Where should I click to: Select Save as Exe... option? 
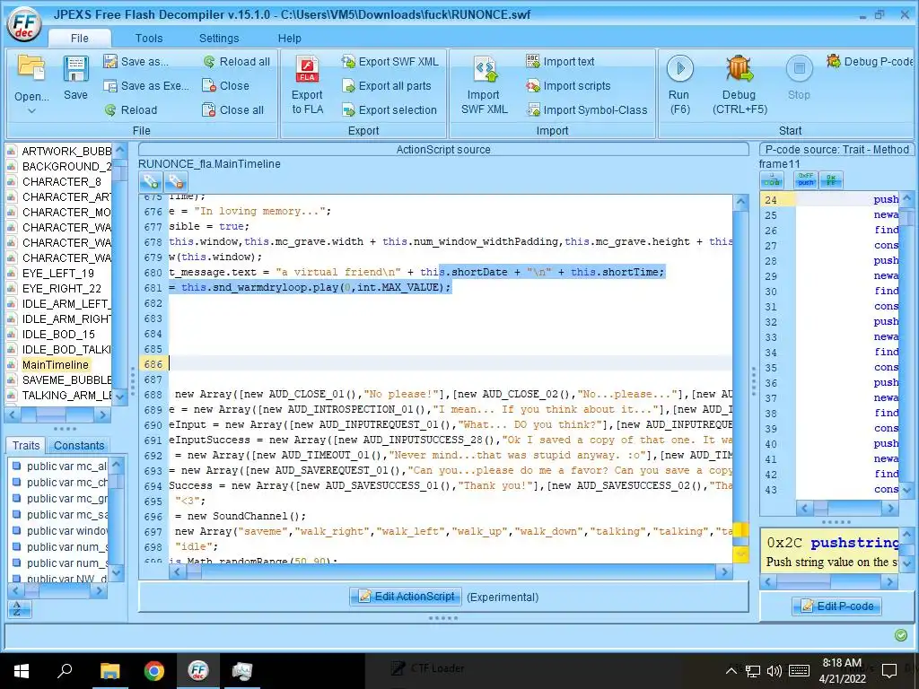(x=146, y=85)
